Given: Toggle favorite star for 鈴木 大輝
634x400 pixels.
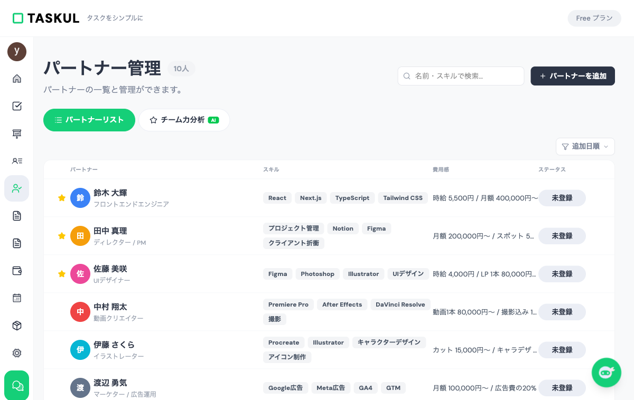Looking at the screenshot, I should click(62, 198).
